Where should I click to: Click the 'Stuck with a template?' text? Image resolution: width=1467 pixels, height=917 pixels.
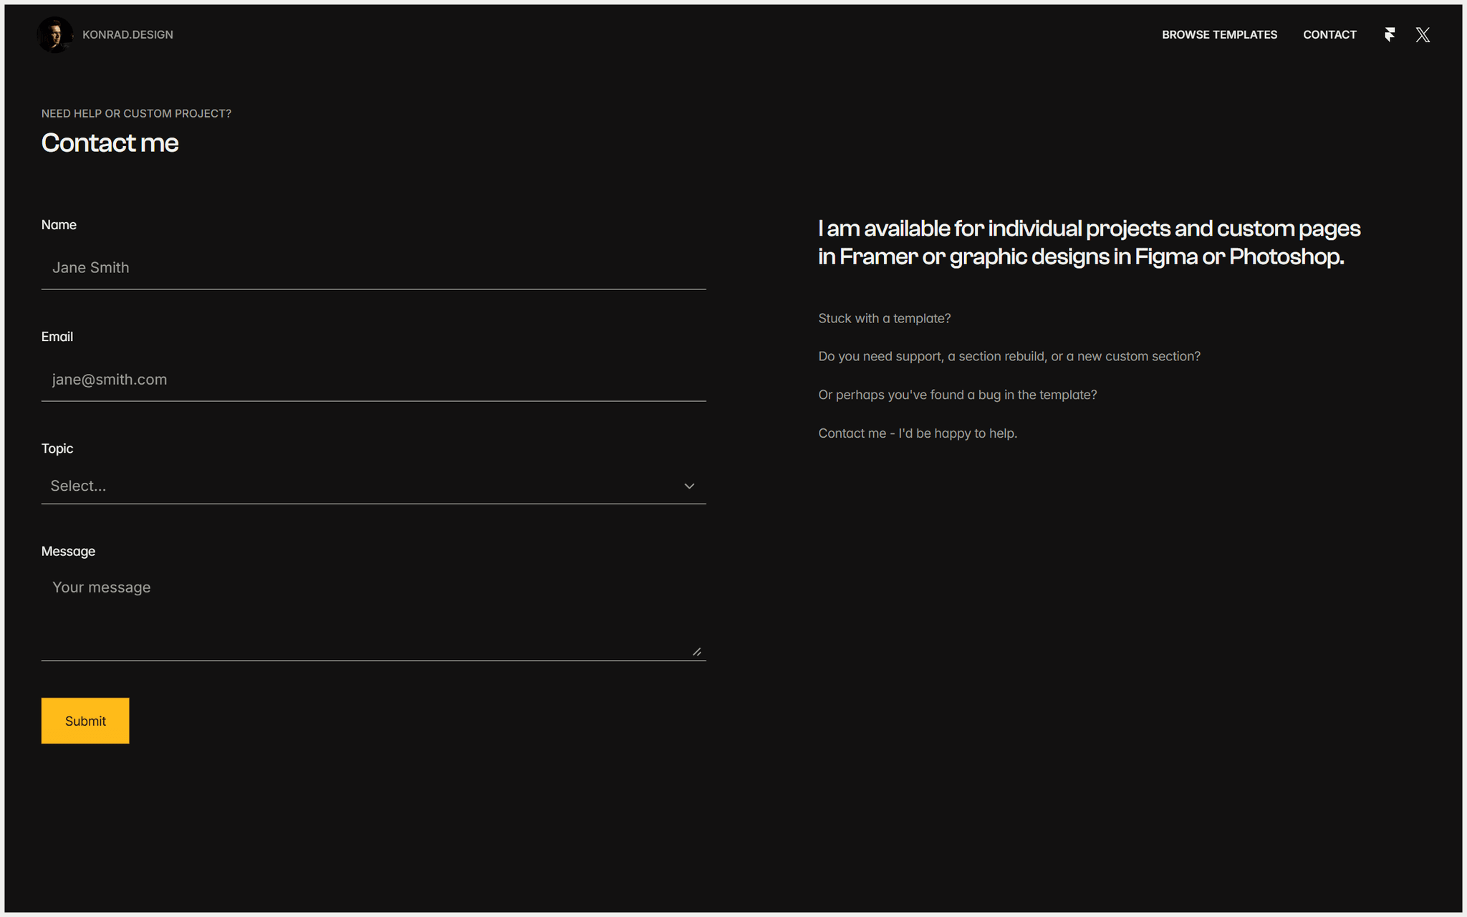(885, 318)
